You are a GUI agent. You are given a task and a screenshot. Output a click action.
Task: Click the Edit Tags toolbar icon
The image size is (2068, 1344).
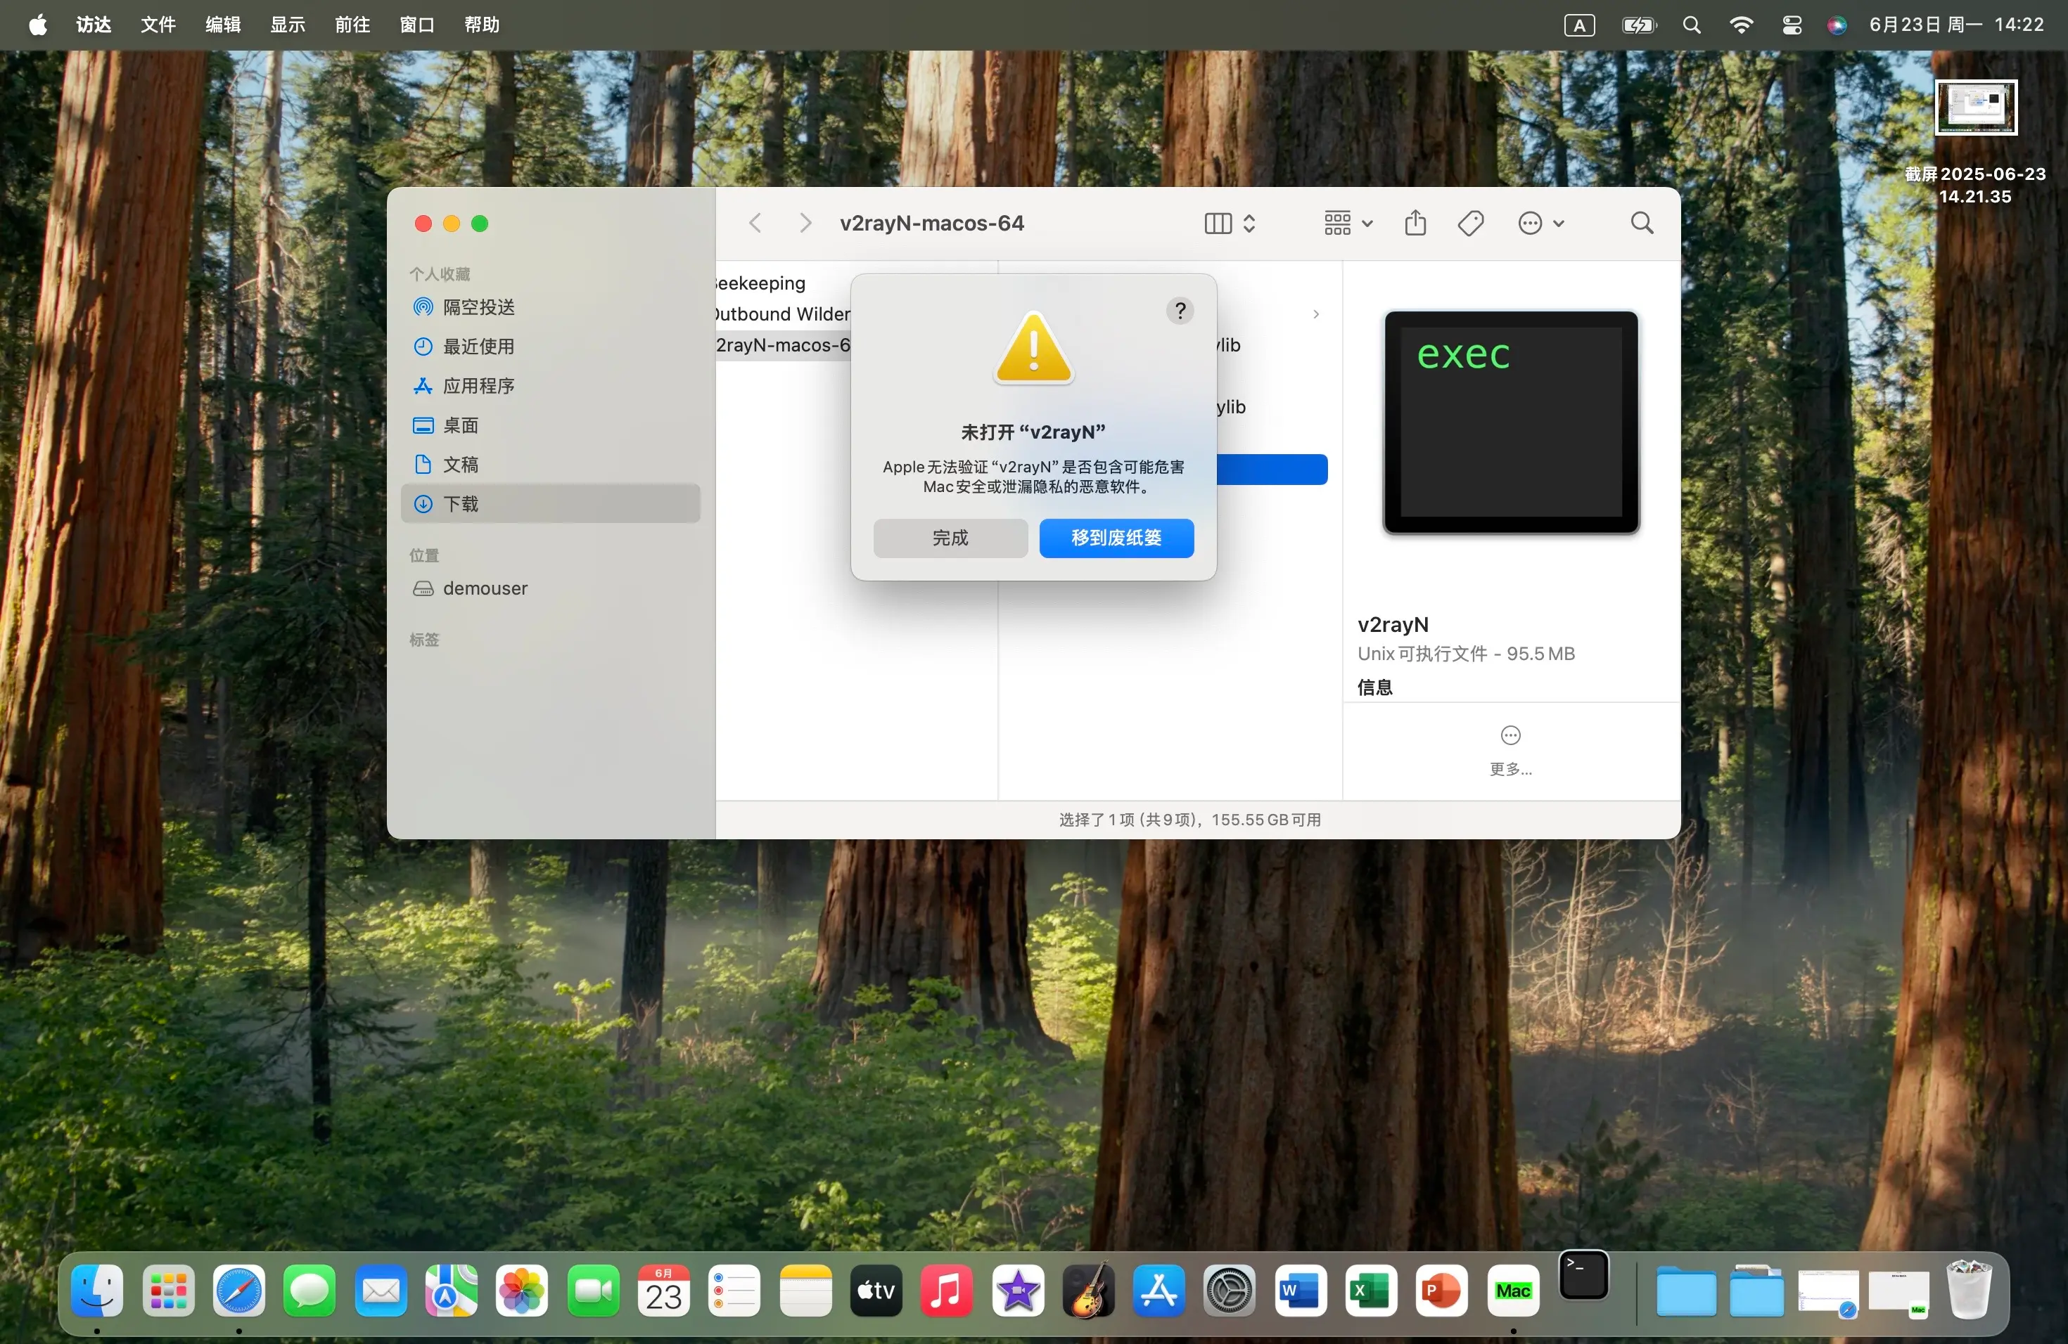(x=1470, y=223)
